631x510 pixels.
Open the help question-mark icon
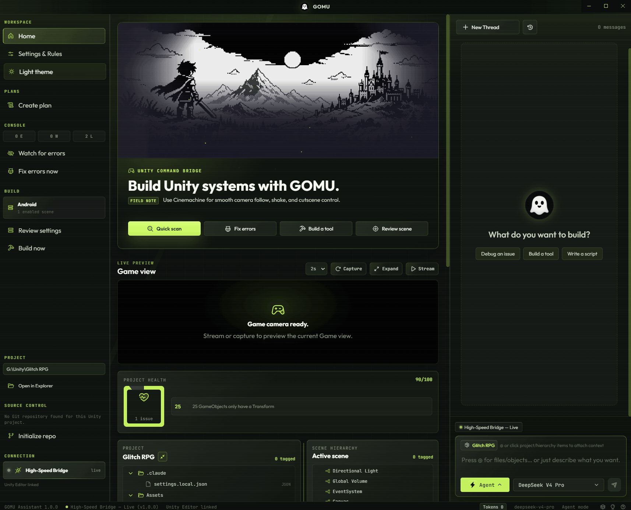623,507
